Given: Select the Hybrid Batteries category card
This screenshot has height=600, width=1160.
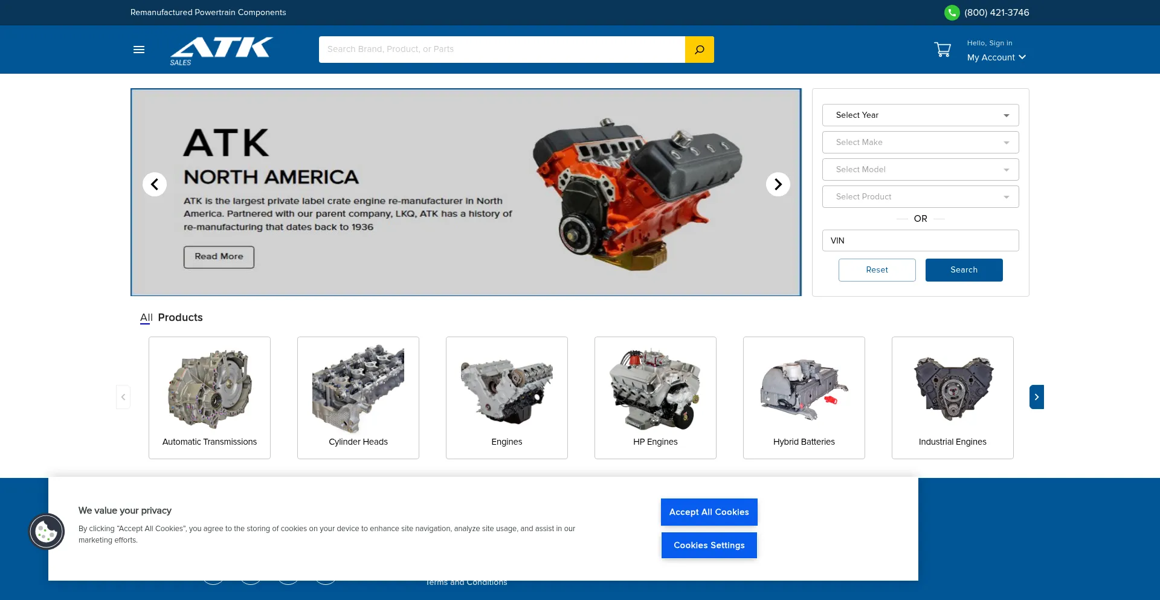Looking at the screenshot, I should tap(804, 398).
